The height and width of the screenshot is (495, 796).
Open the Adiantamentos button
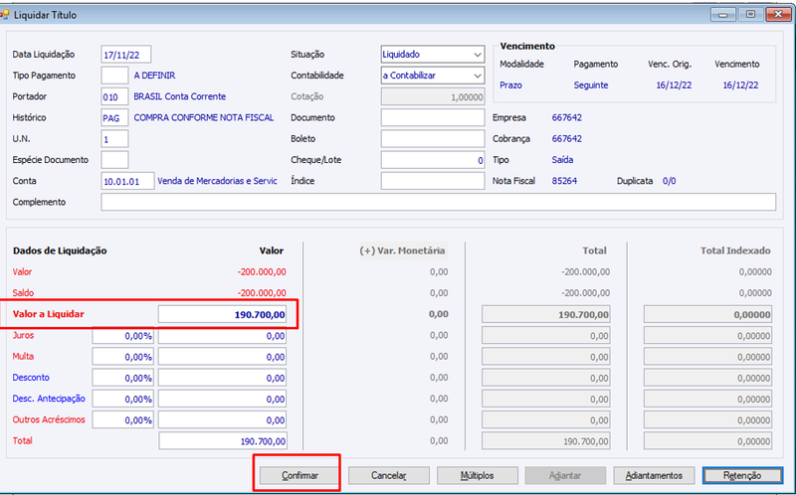[x=654, y=476]
